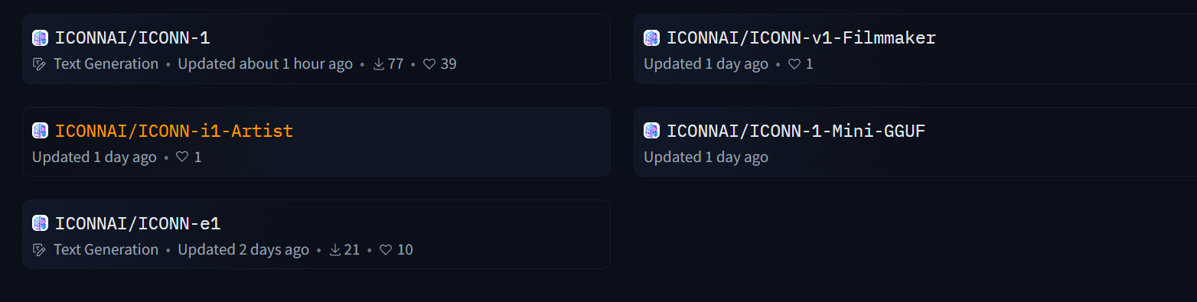Click the avatar icon next to ICONN-1-Mini-GGUF
1197x302 pixels.
651,131
